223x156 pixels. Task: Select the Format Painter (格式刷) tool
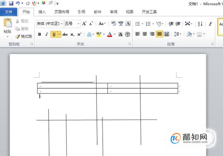point(24,36)
